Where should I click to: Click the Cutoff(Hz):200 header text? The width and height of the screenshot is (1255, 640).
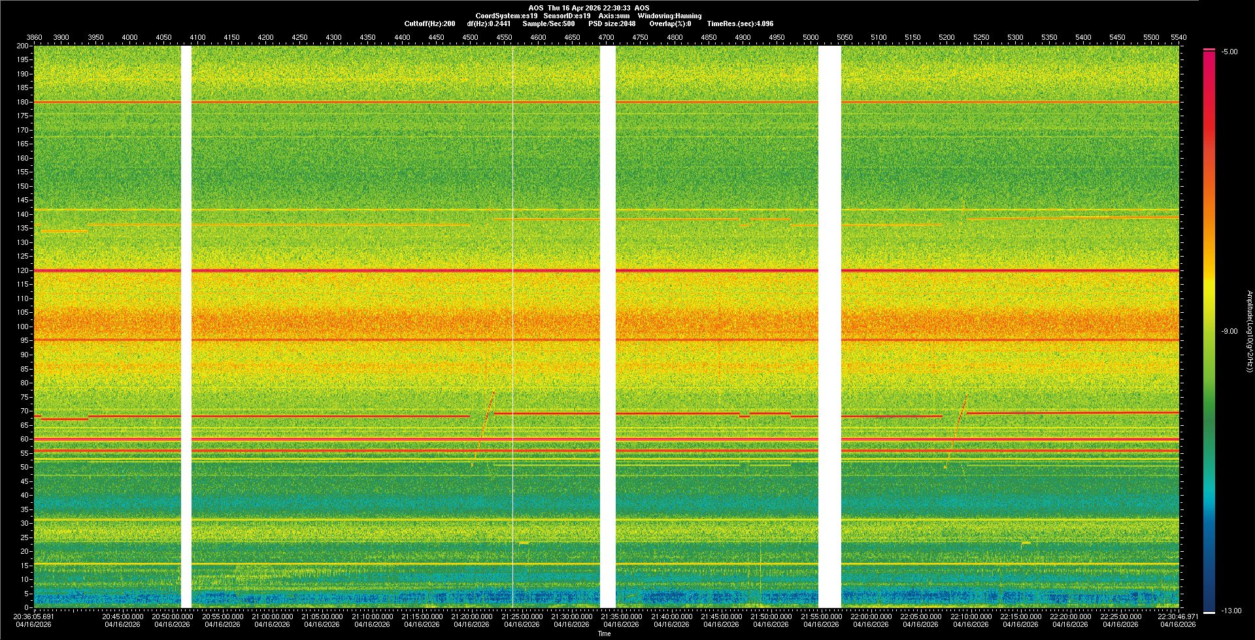point(429,24)
